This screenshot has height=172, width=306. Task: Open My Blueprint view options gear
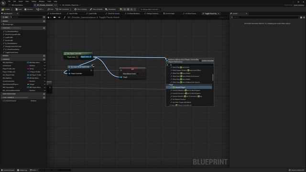point(44,17)
